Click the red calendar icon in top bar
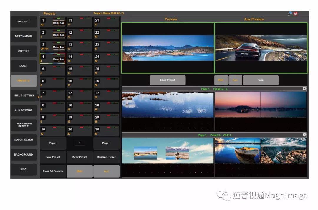 click(296, 14)
